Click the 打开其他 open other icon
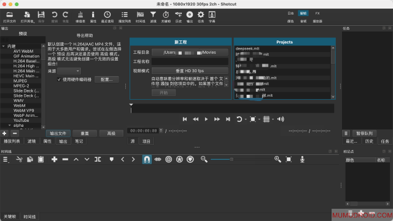Screen dimensions: 393x221 (27, 17)
